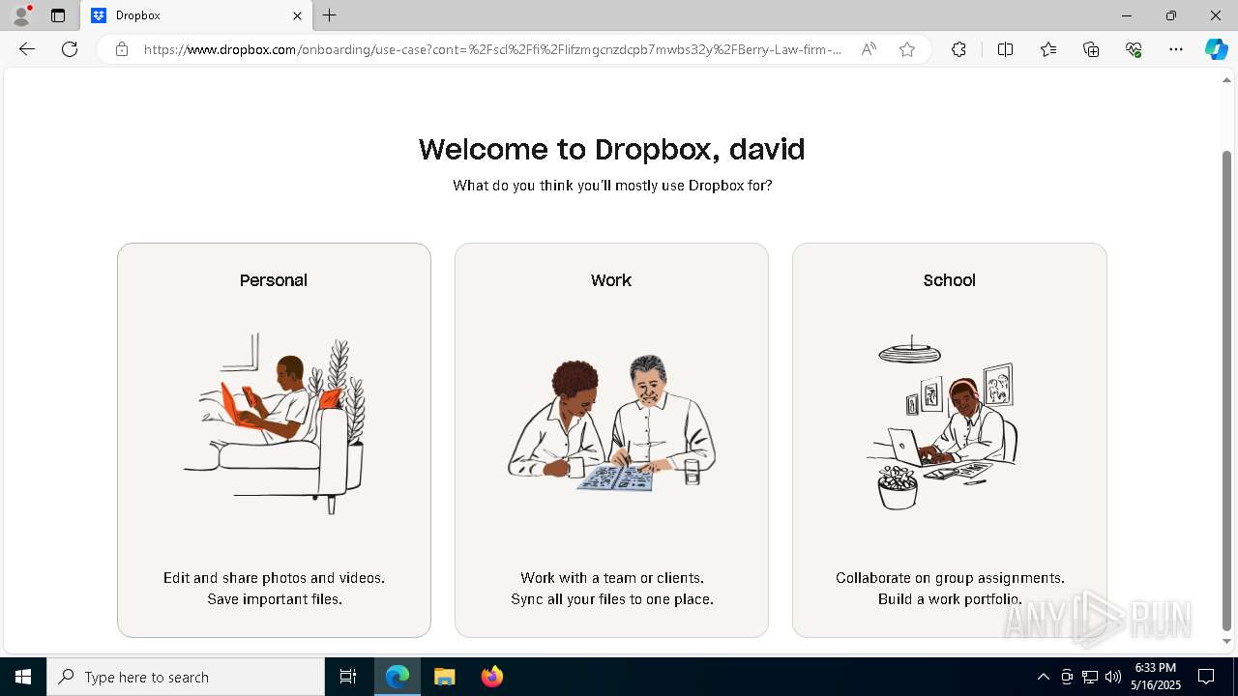The height and width of the screenshot is (696, 1238).
Task: Open the notification center
Action: tap(1207, 677)
